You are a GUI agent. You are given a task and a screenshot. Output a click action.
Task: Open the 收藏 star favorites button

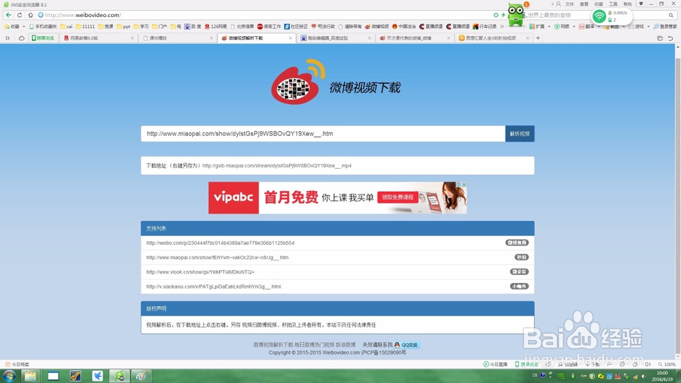coord(12,27)
